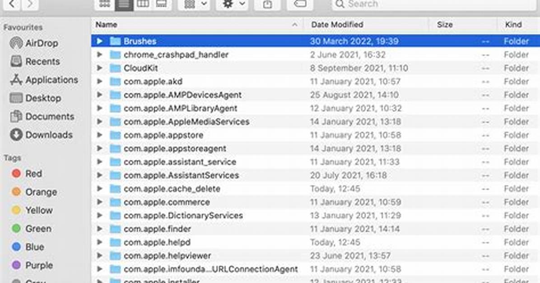Expand the com.apple.helpviewer folder
The image size is (540, 283).
(99, 256)
